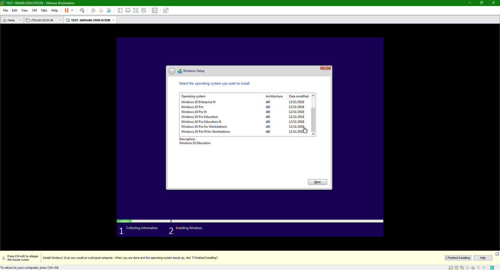Image resolution: width=500 pixels, height=270 pixels.
Task: Click the sound card status icon
Action: coord(473,268)
